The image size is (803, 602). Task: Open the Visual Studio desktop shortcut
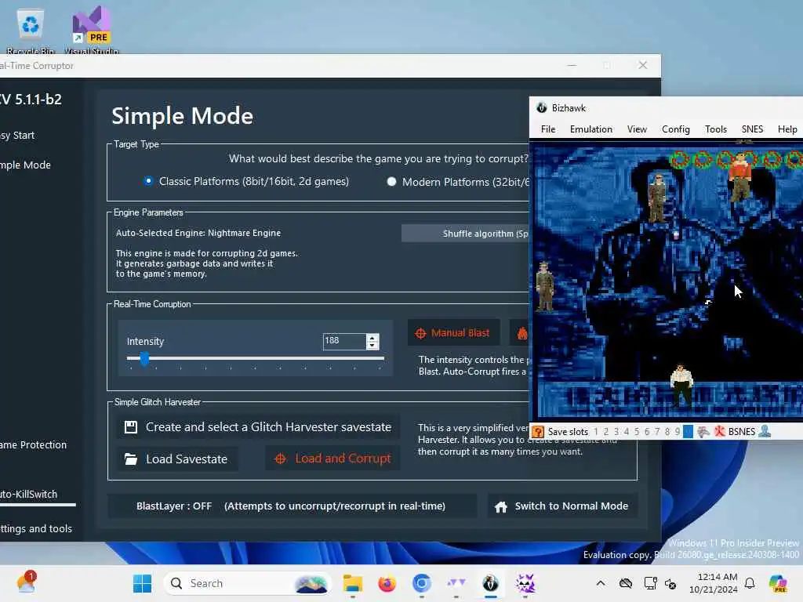tap(92, 31)
